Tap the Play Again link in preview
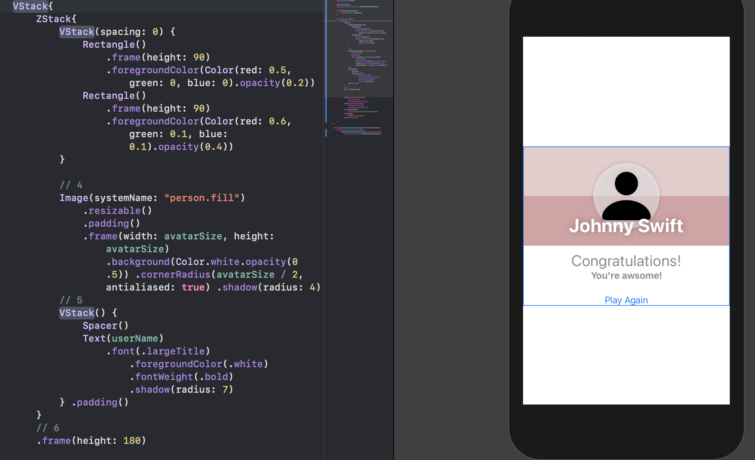The width and height of the screenshot is (755, 460). pyautogui.click(x=626, y=300)
